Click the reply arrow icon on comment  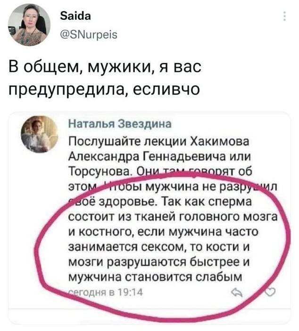[x=237, y=292]
